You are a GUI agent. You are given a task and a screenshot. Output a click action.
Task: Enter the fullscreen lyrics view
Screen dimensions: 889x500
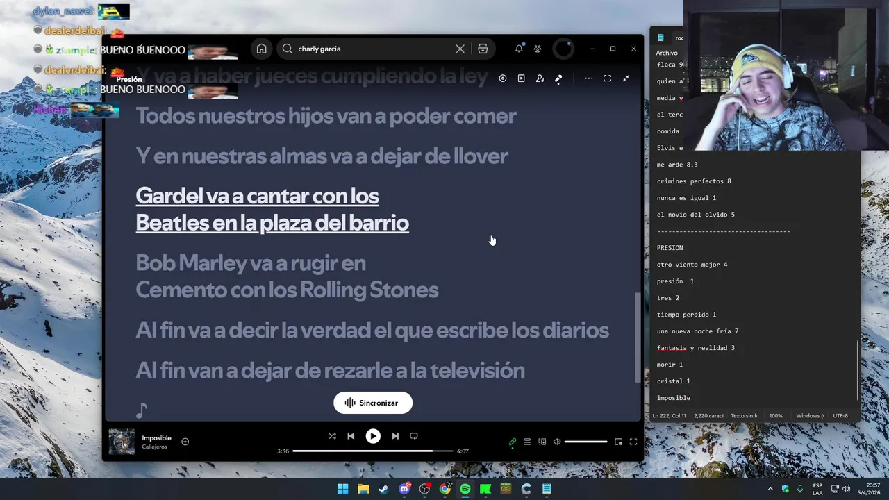[x=607, y=78]
